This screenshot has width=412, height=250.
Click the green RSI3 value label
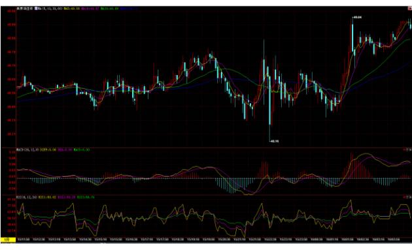86,197
